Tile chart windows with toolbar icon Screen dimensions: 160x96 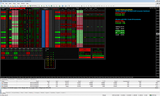click(x=51, y=6)
